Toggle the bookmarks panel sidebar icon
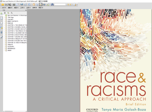 click(1, 13)
